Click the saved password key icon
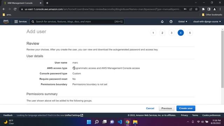224x126 pixels. click(x=185, y=9)
